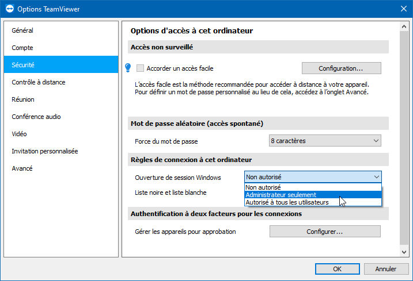Screen dimensions: 413x281
Task: Click the Authentification à deux facteurs heading
Action: pyautogui.click(x=216, y=214)
